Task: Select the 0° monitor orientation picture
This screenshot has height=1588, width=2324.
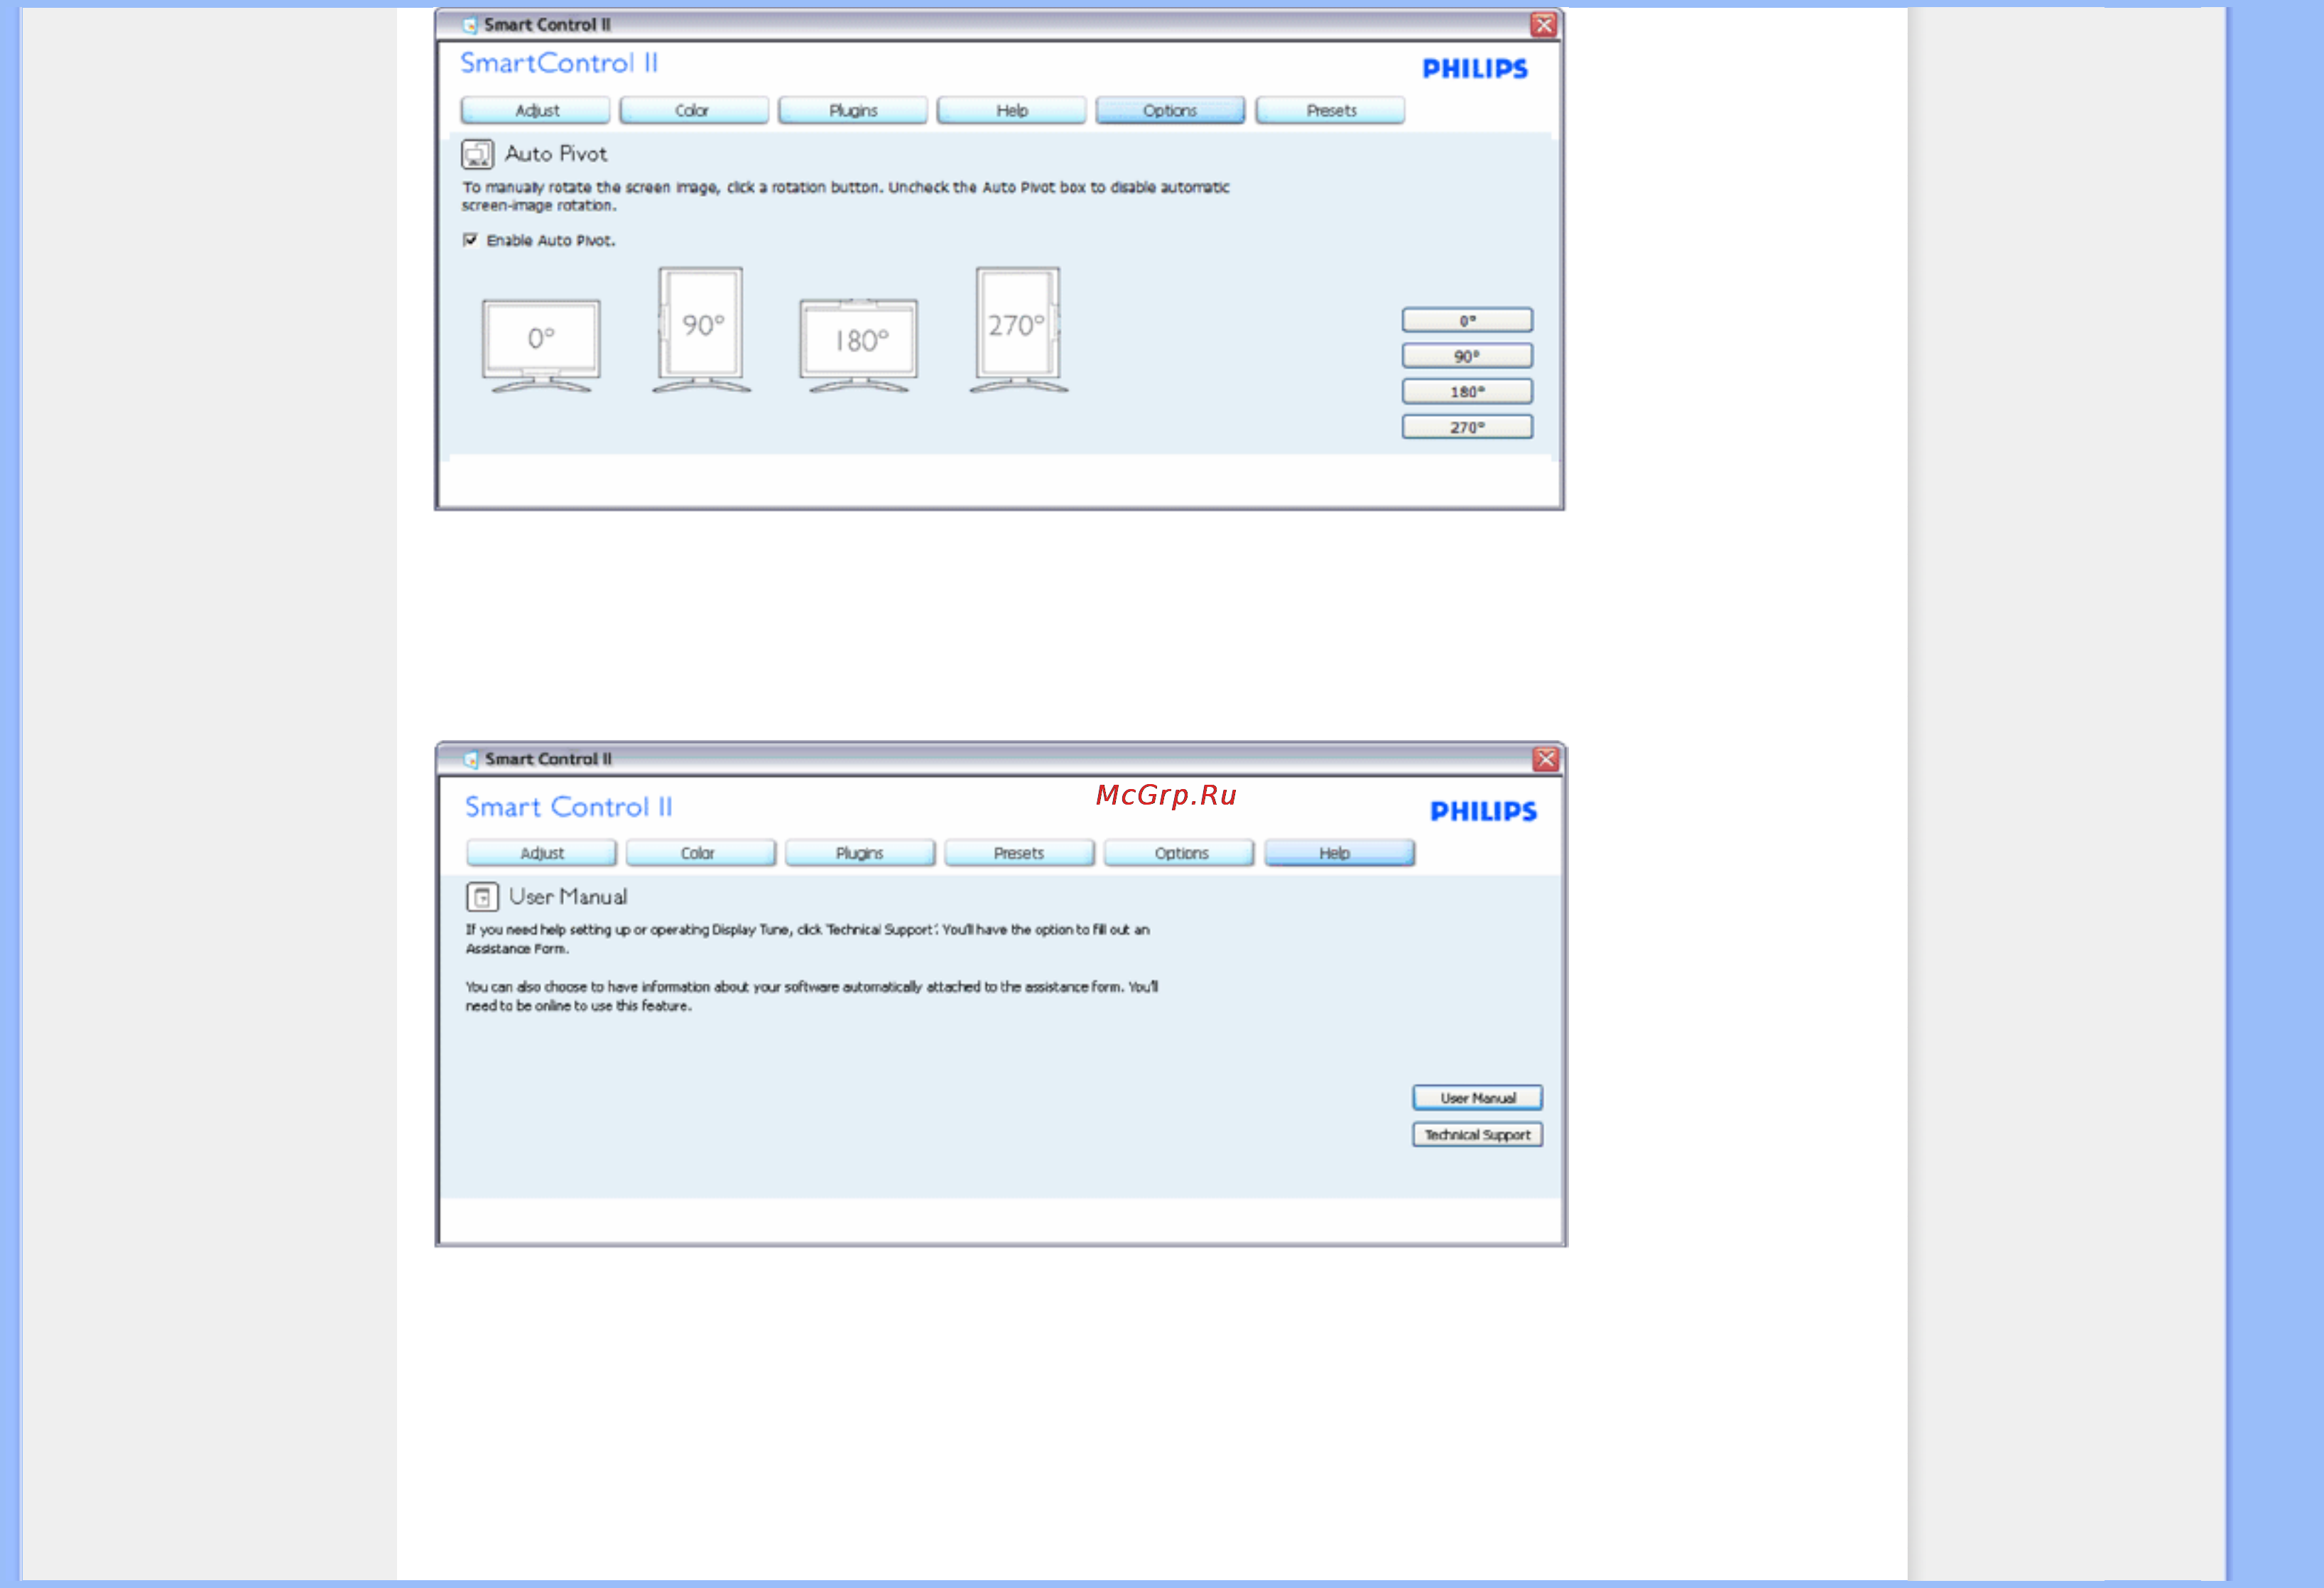Action: click(x=541, y=345)
